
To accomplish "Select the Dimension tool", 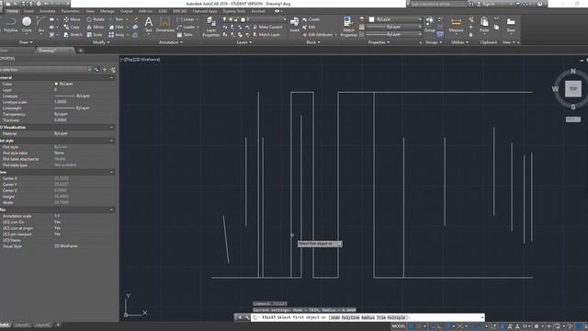I will [x=165, y=25].
